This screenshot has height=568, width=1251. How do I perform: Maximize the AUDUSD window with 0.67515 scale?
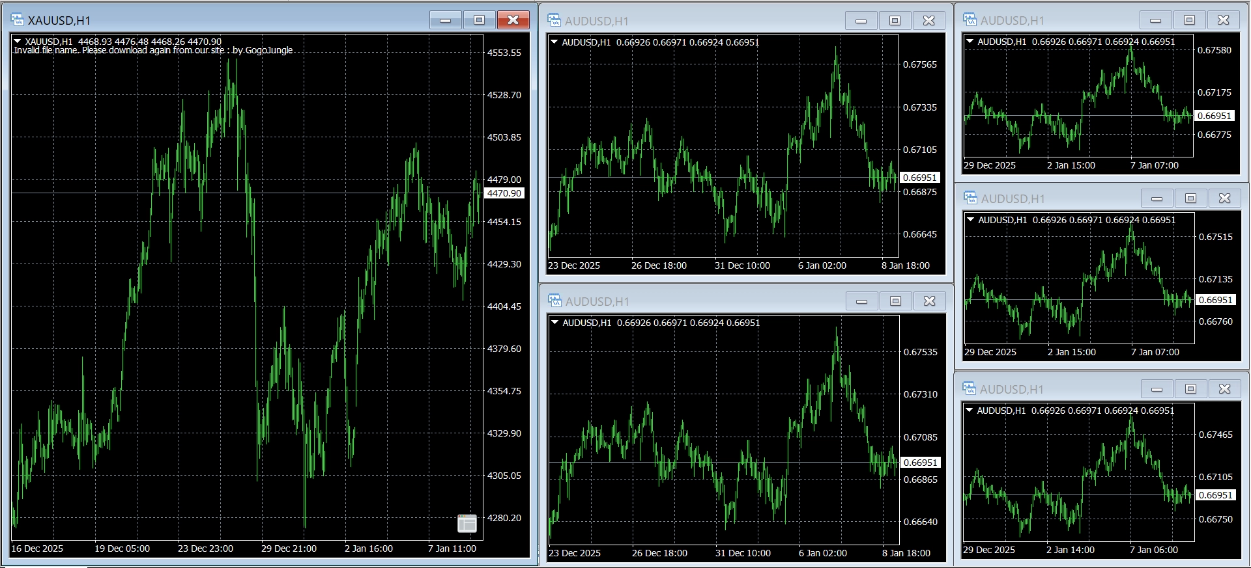pos(1190,198)
